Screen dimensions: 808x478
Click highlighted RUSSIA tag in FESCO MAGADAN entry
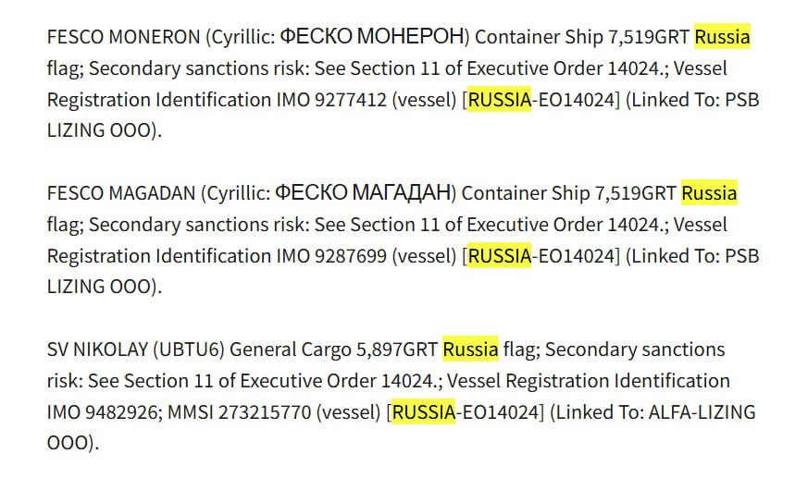[x=500, y=256]
